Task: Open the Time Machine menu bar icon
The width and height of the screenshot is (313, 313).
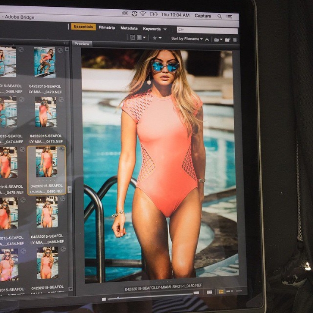Action: [x=135, y=14]
